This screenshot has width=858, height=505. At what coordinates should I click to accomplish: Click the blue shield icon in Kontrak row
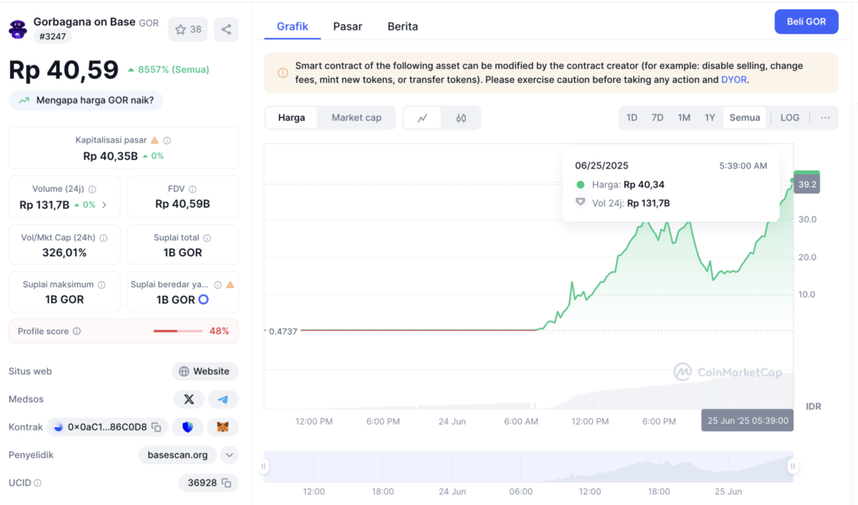point(188,427)
